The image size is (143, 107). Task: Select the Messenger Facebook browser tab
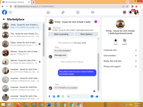click(x=16, y=2)
